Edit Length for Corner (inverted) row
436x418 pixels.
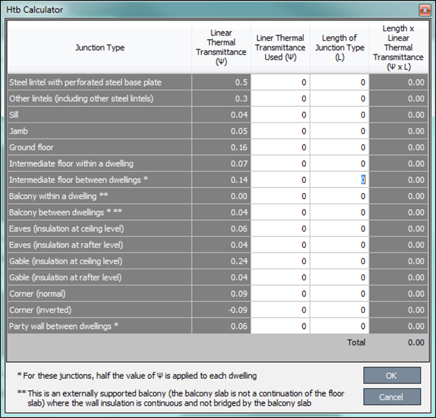339,310
